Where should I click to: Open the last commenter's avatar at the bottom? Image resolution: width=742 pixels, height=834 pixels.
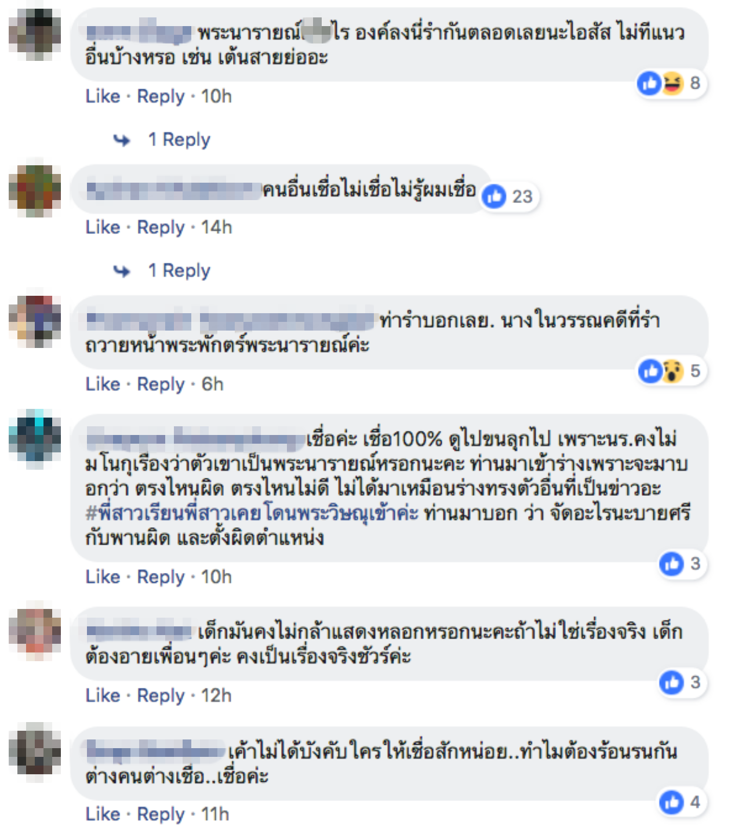click(x=35, y=749)
